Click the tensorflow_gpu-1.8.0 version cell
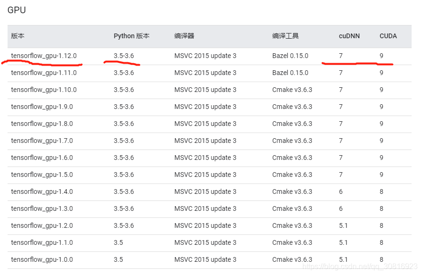Screen dimensions: 422x275 point(42,124)
